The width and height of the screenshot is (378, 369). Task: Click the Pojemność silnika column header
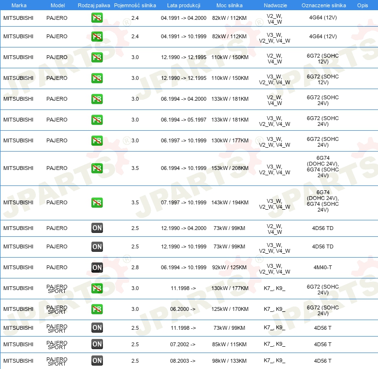pos(135,5)
